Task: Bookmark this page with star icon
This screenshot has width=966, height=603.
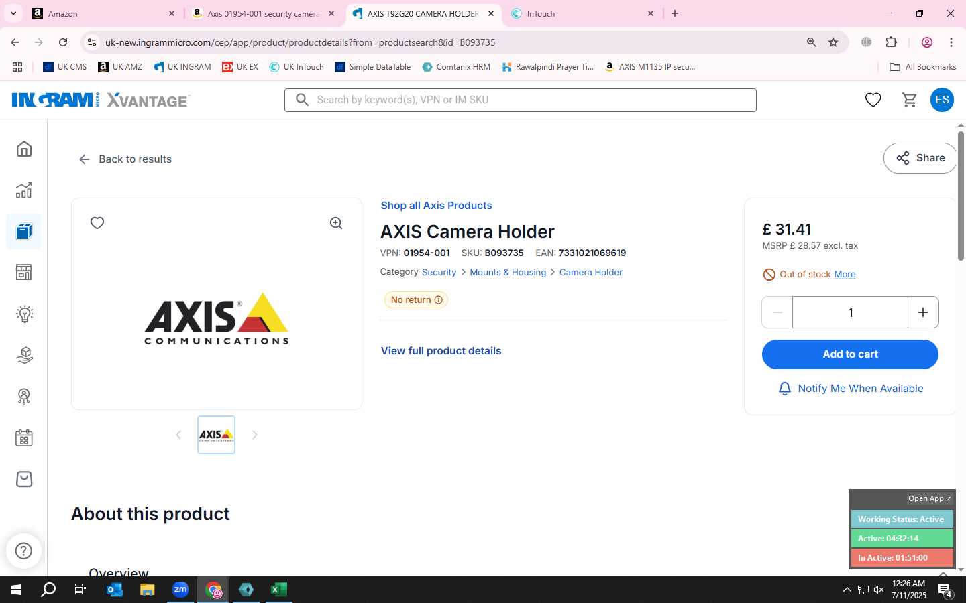Action: [x=833, y=42]
